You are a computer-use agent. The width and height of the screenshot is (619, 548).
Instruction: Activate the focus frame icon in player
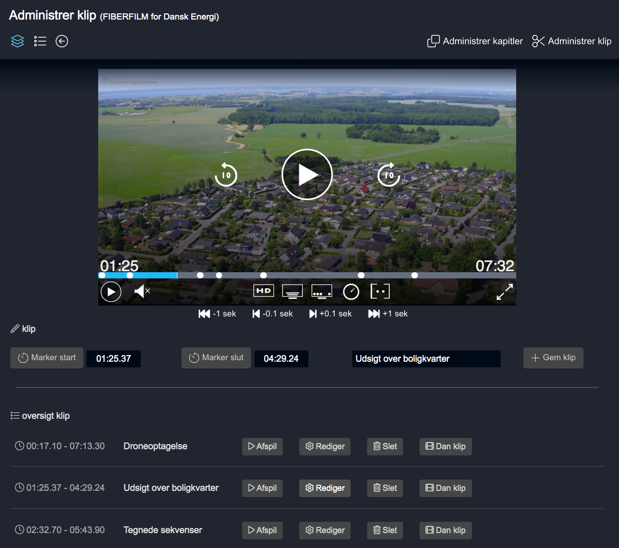point(380,291)
